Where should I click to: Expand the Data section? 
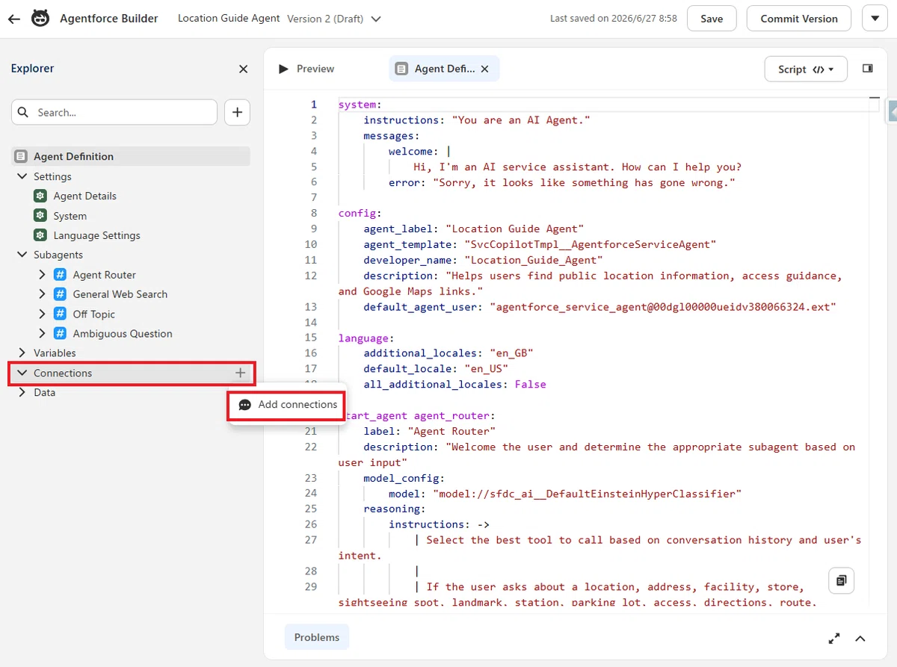point(22,392)
